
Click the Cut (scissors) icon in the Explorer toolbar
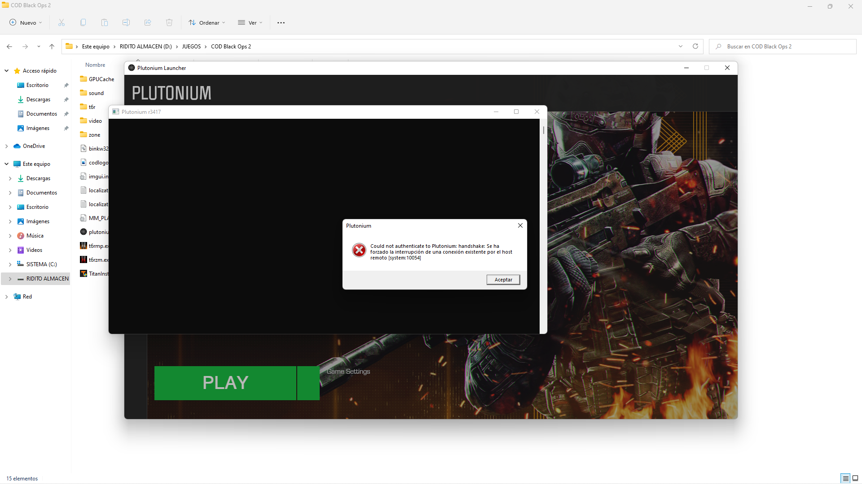62,22
